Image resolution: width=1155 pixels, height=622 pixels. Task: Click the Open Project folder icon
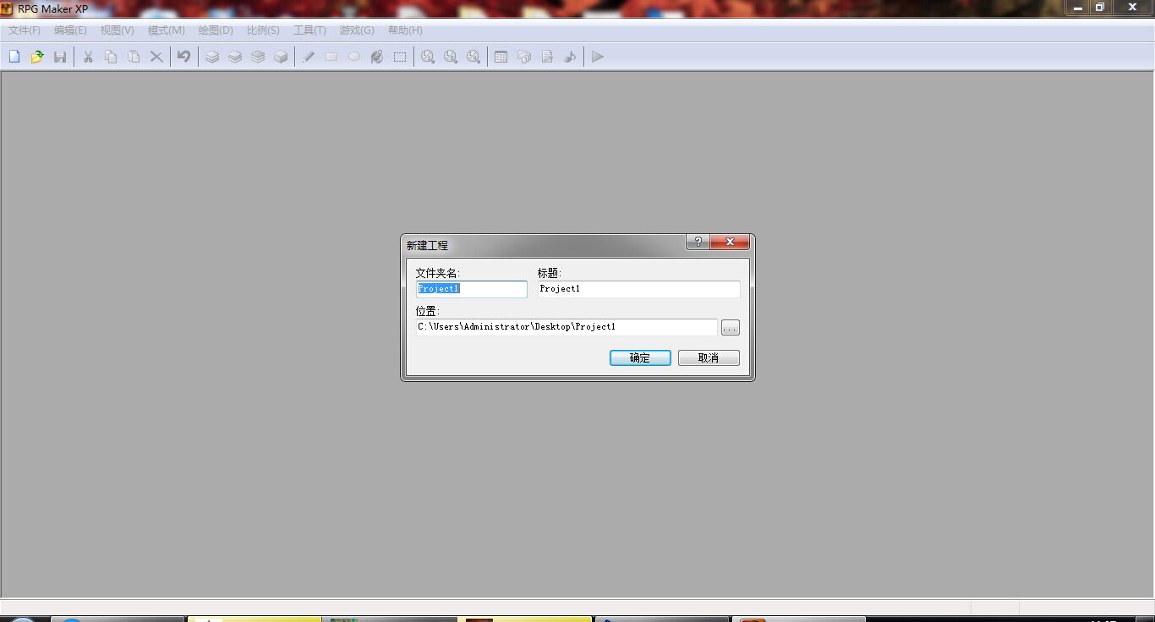point(37,57)
